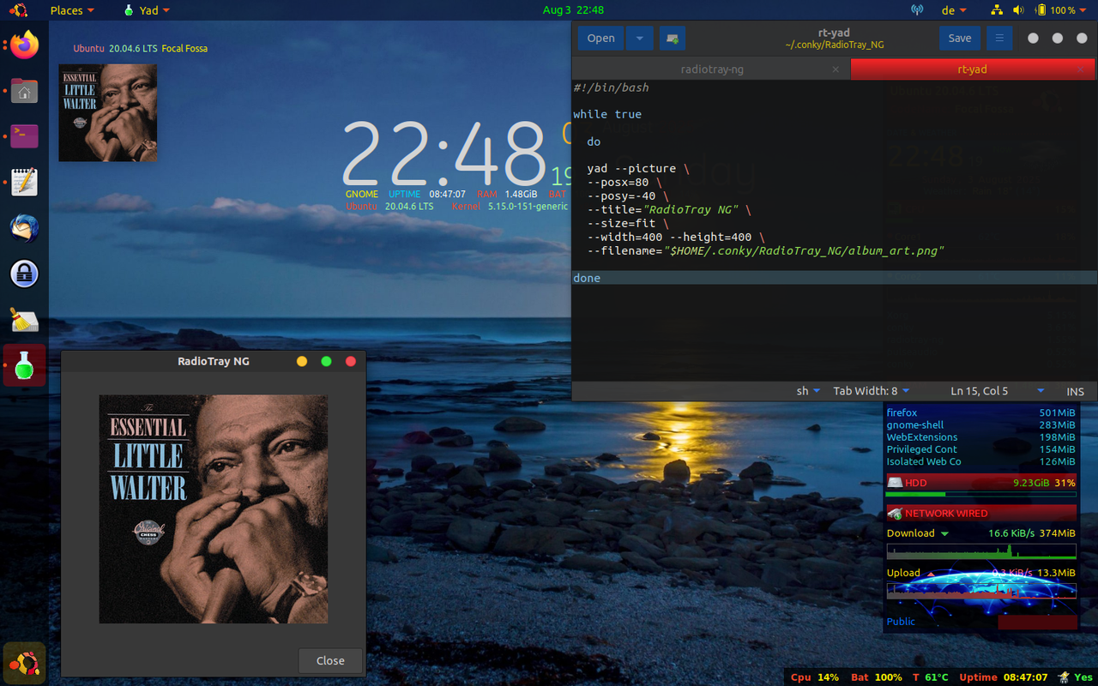Select the rt-yad tab in gedit
Screen dimensions: 1098x686
[973, 69]
